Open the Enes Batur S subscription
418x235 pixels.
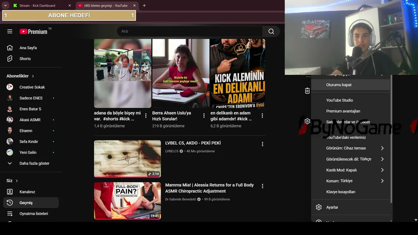click(x=31, y=109)
